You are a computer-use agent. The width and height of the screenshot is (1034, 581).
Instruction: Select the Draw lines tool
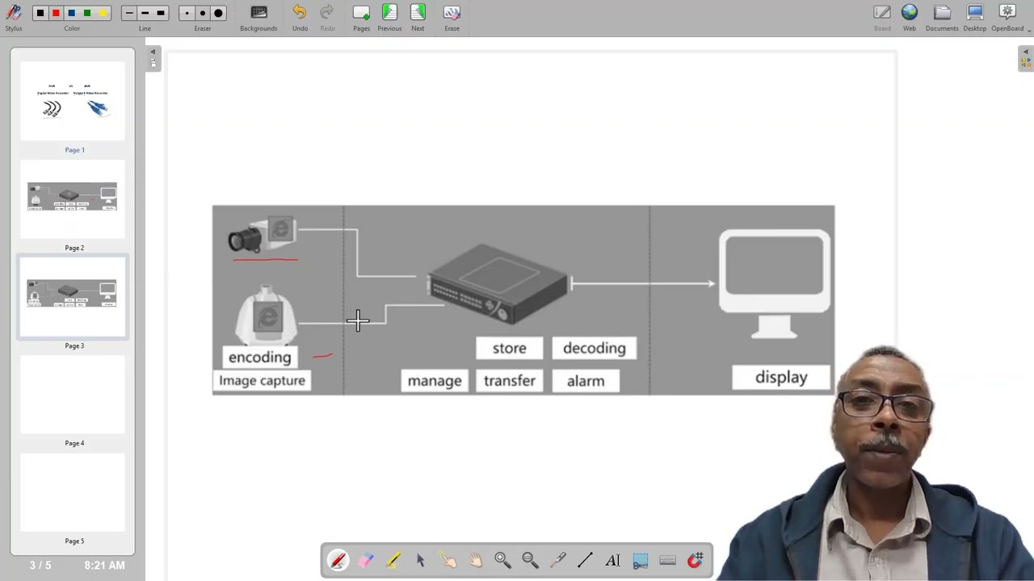click(585, 560)
